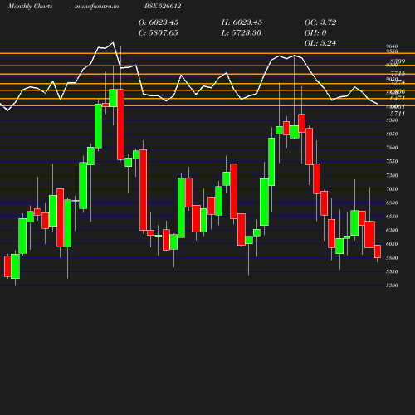Click the OL: 5.24 value
The image size is (415, 415).
(320, 43)
